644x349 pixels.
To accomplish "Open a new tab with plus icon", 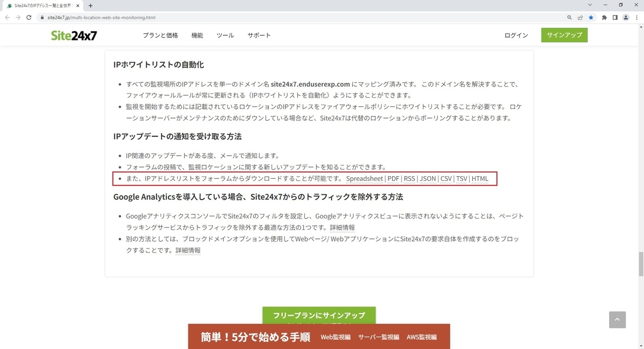I will [90, 5].
